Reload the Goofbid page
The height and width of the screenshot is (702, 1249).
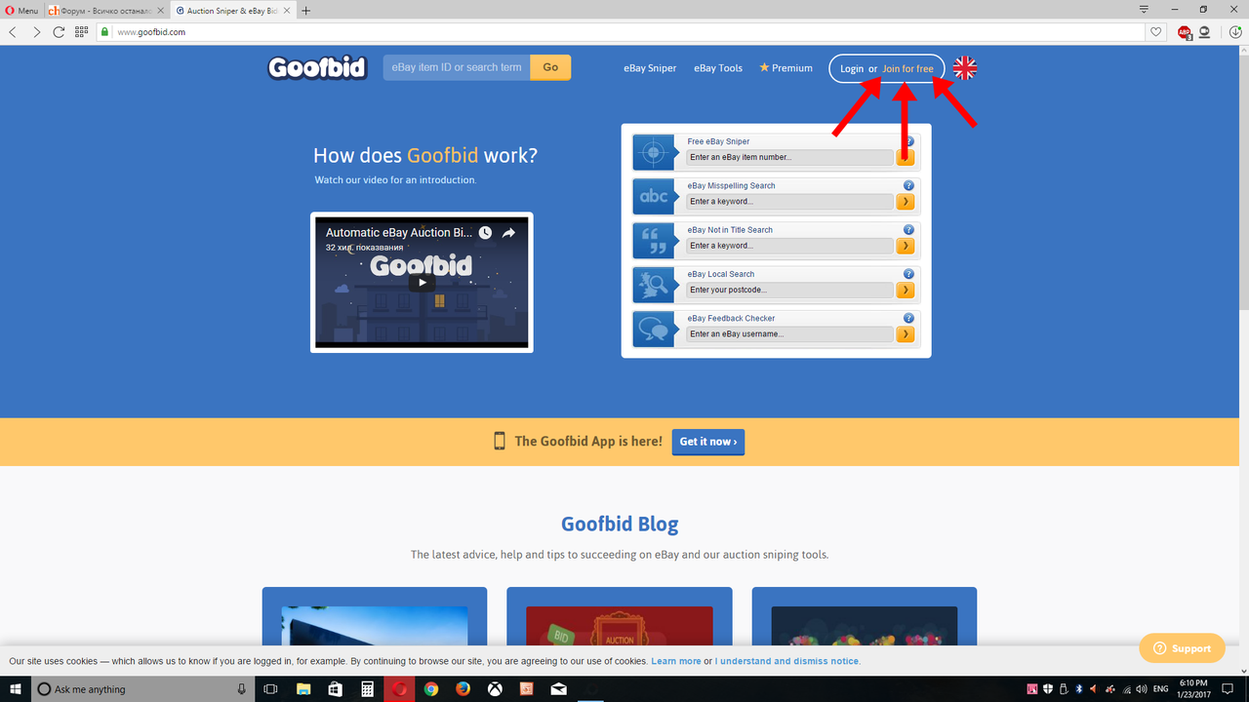[59, 32]
